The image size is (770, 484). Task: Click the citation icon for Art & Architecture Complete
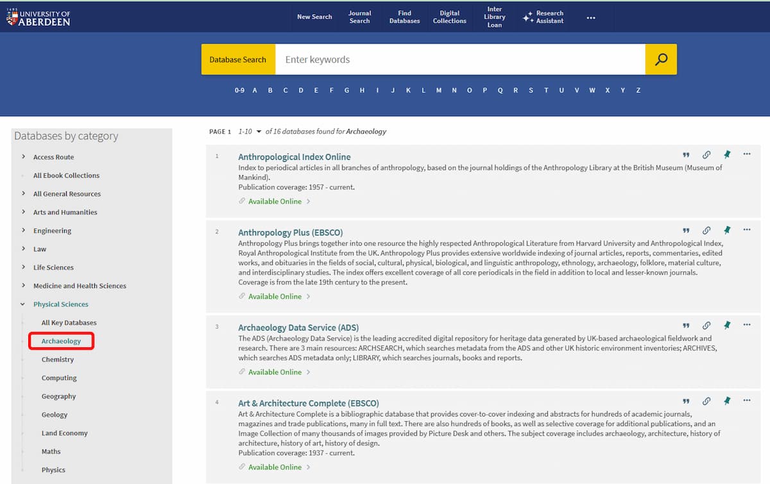click(x=685, y=401)
